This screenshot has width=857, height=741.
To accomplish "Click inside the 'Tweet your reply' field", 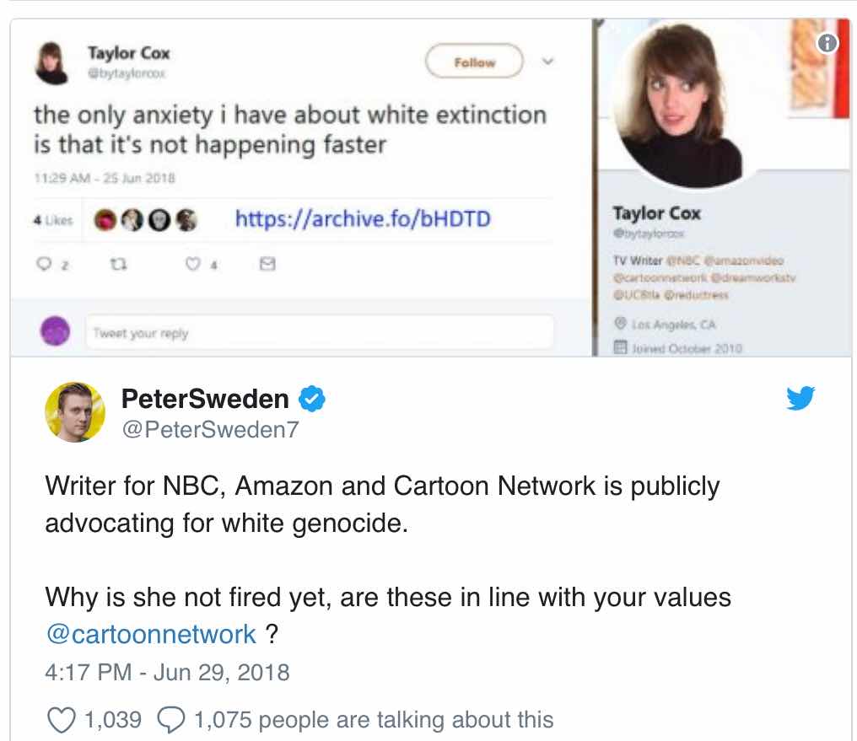I will (x=319, y=333).
